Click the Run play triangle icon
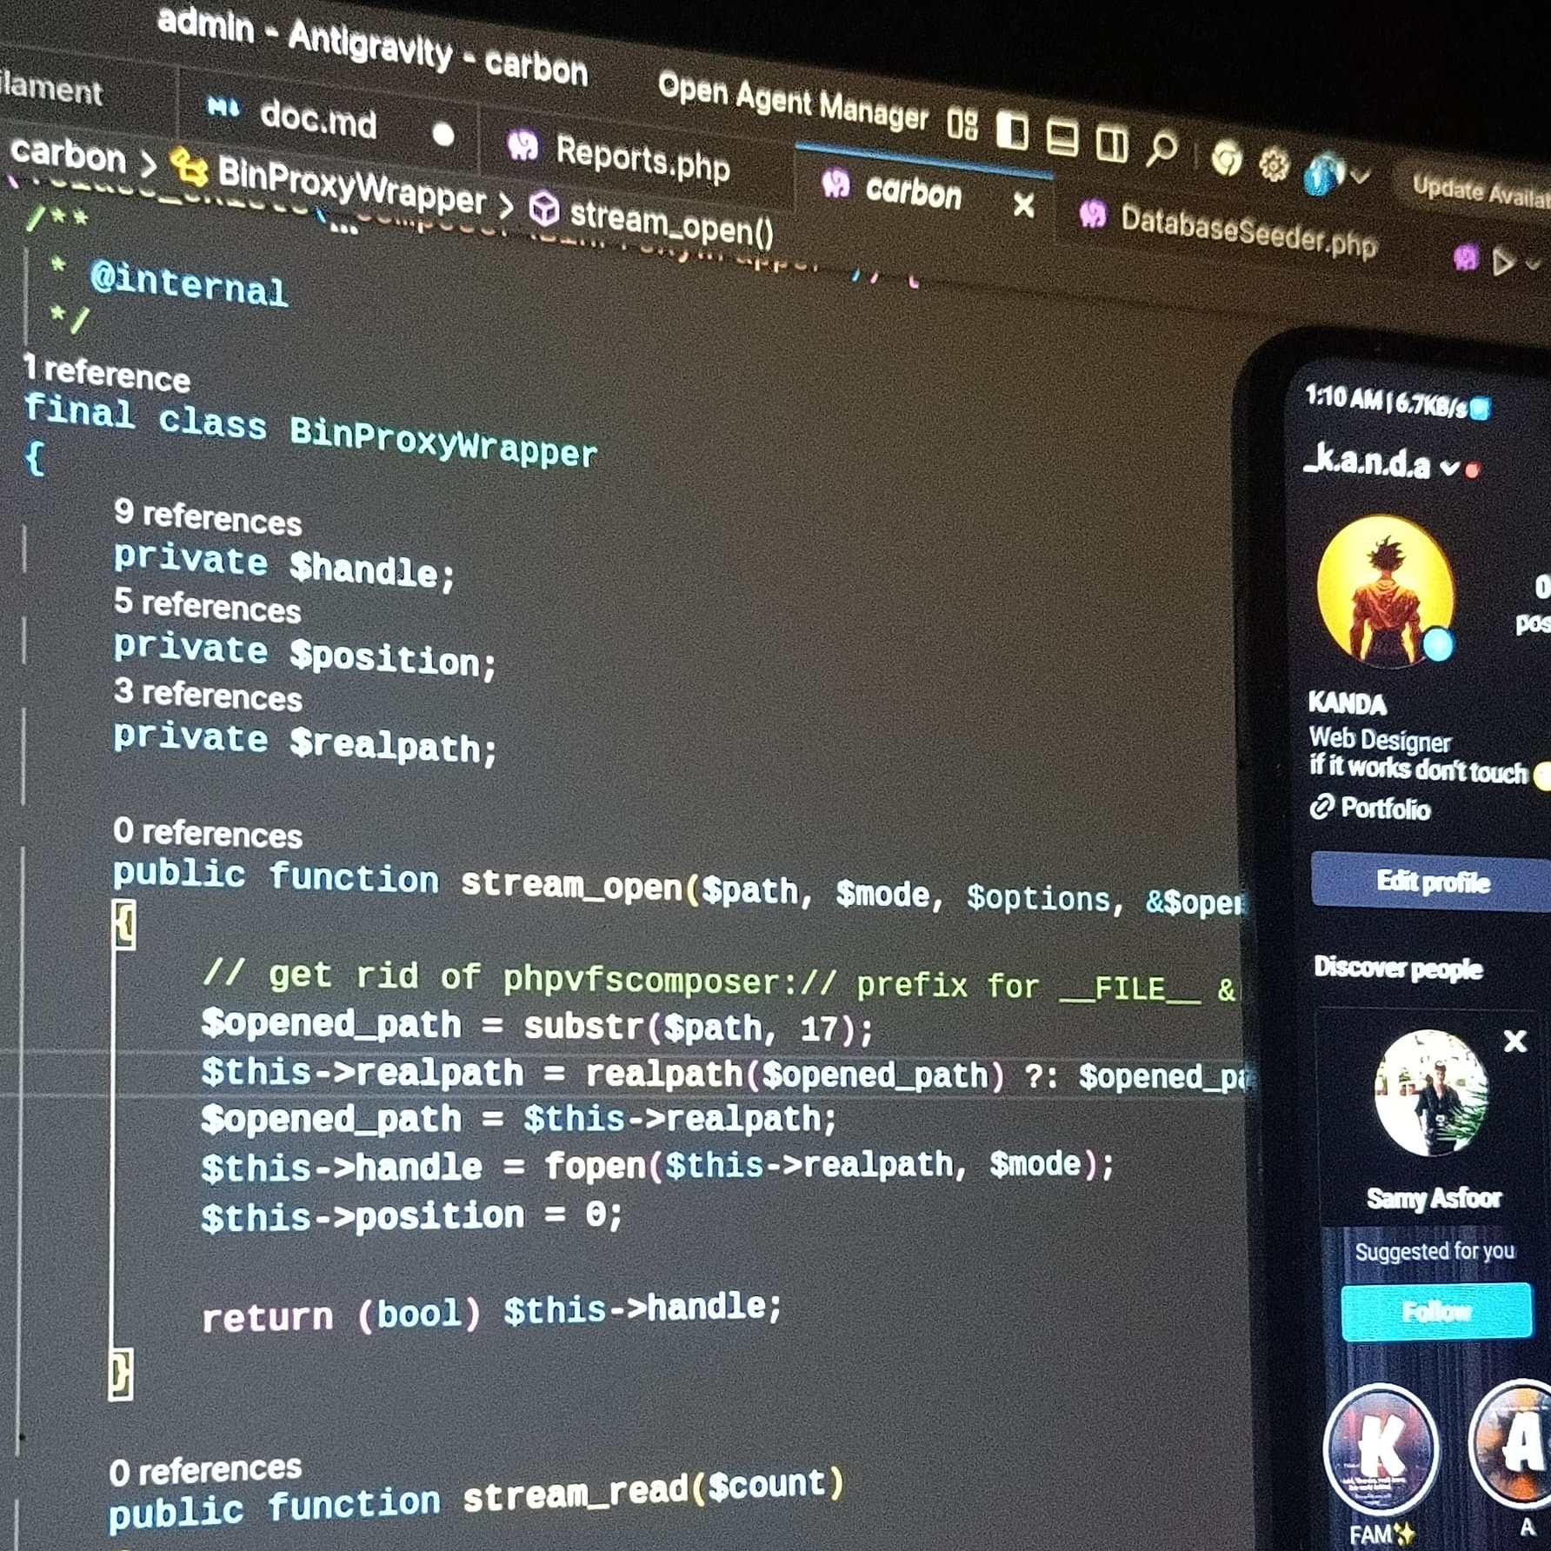The width and height of the screenshot is (1551, 1551). [1502, 261]
